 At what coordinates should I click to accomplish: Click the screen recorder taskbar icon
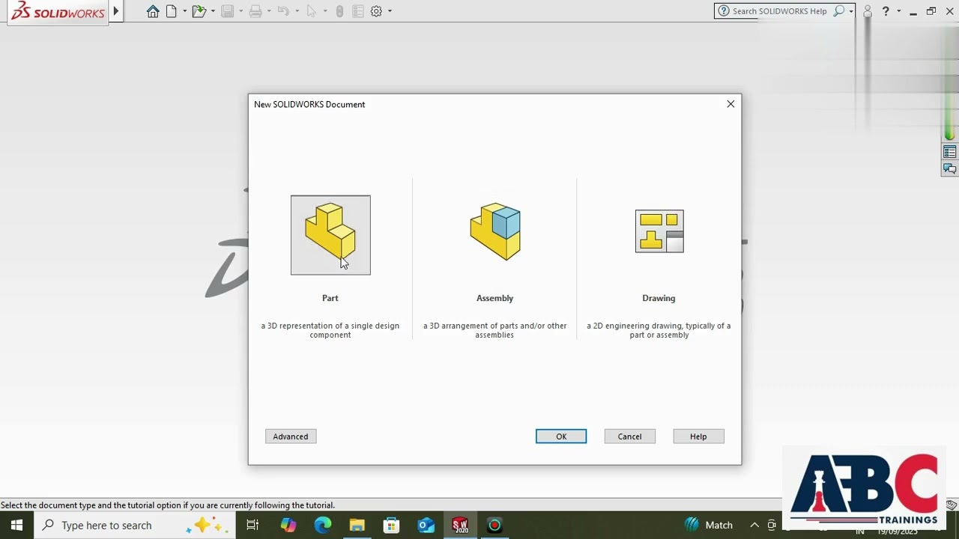pyautogui.click(x=494, y=526)
